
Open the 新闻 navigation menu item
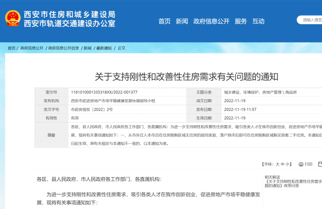(x=182, y=21)
